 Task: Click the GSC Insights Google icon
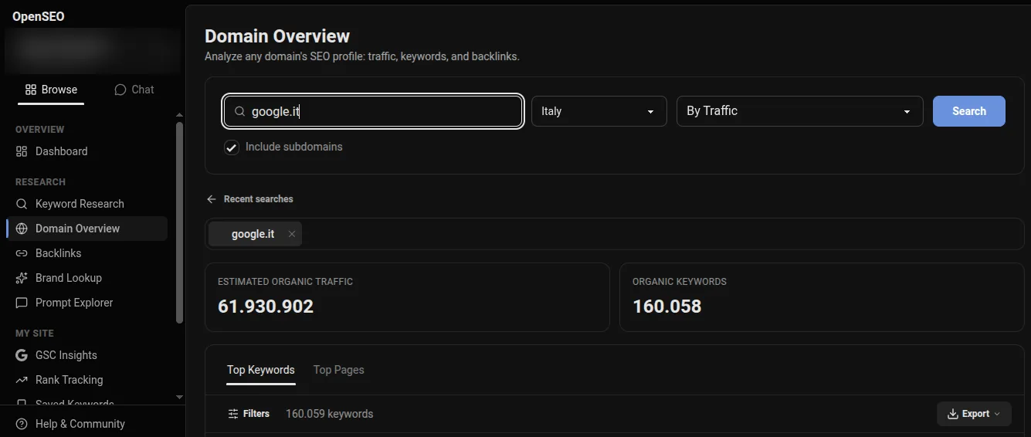click(x=22, y=355)
